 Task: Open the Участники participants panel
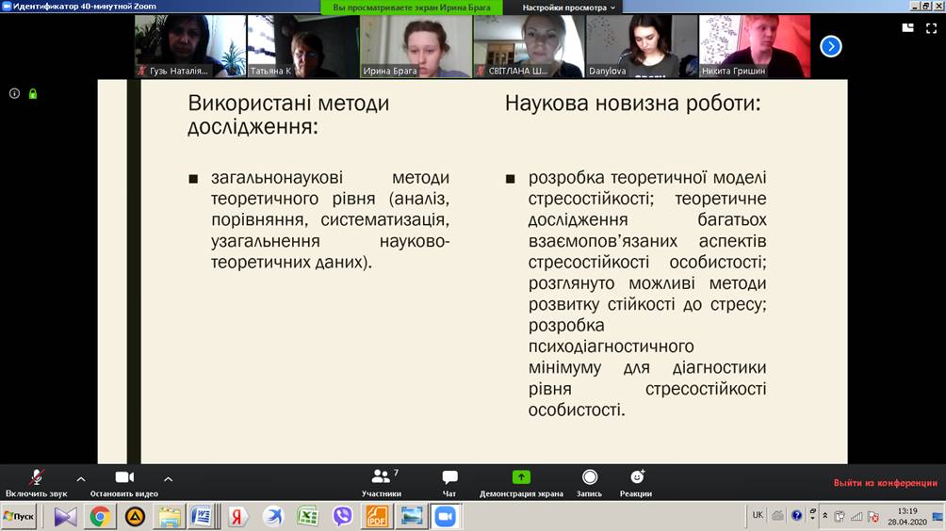pos(381,482)
